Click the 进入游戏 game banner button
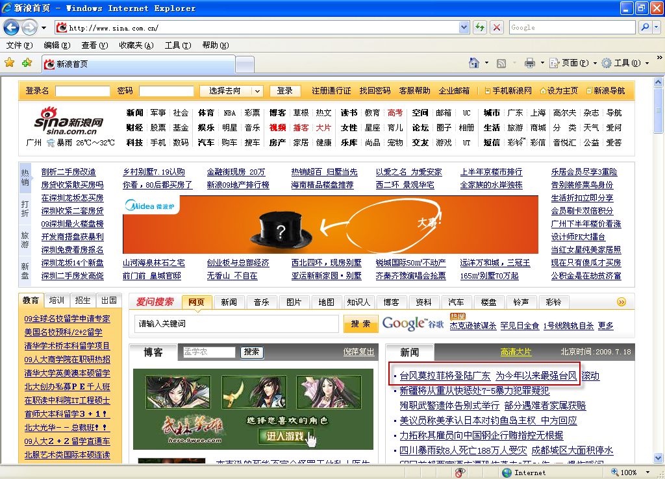 point(286,436)
